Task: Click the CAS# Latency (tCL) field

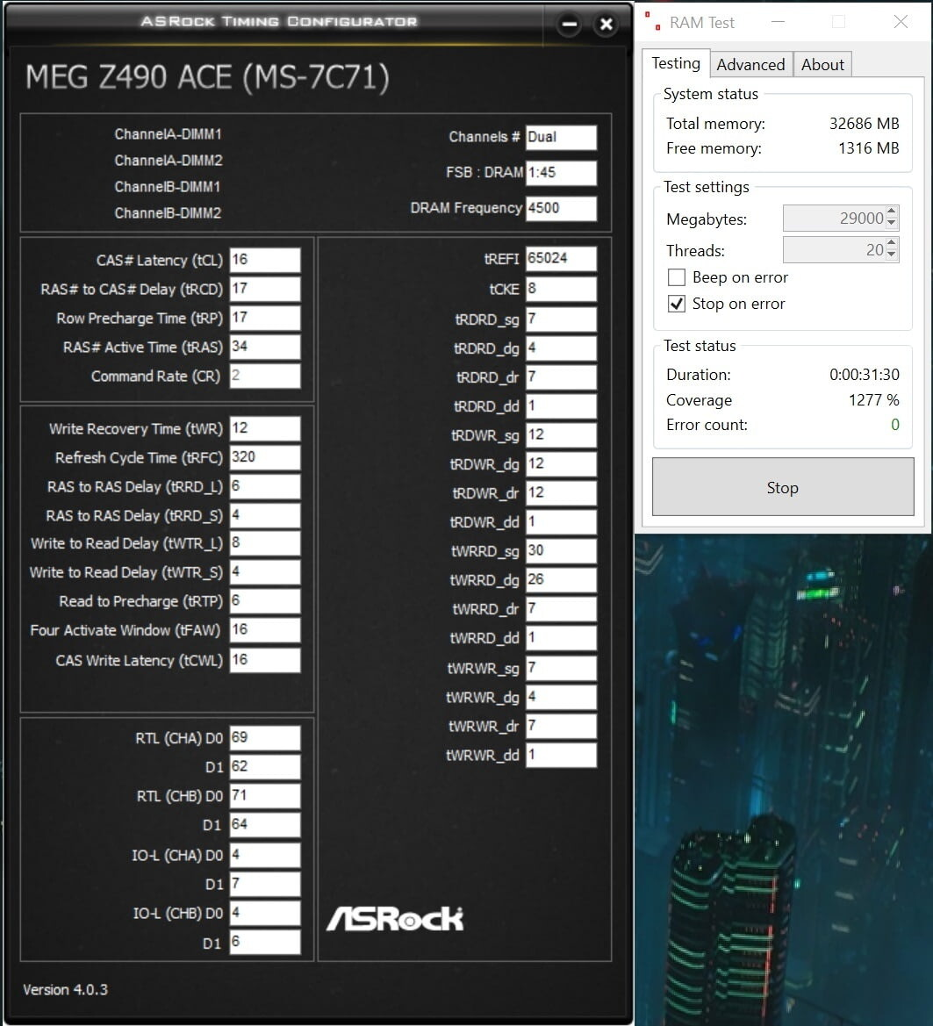Action: (265, 260)
